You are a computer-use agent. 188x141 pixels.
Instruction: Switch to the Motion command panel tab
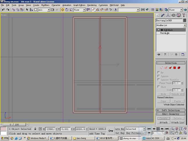click(x=173, y=15)
